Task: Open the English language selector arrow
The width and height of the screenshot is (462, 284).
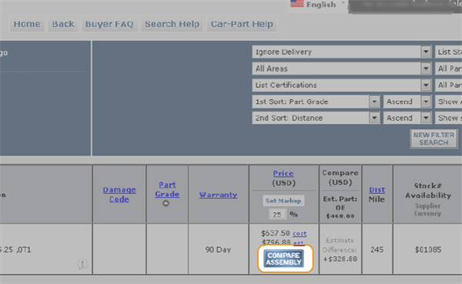Action: click(343, 3)
